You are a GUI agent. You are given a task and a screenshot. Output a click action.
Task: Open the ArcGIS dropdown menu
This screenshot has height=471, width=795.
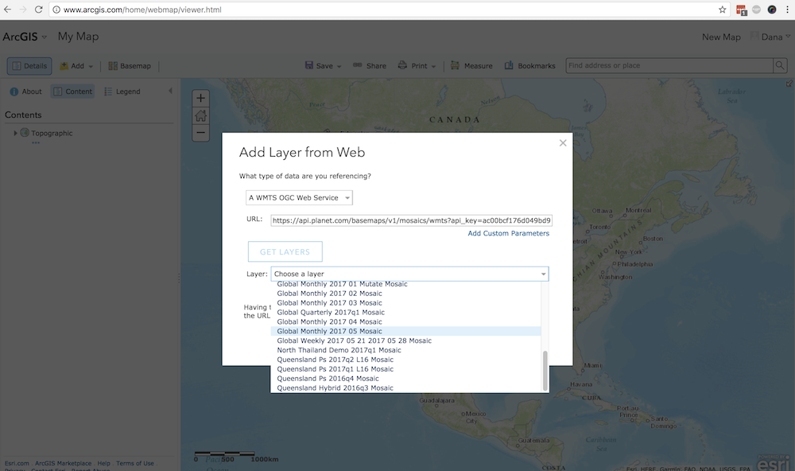(x=25, y=37)
